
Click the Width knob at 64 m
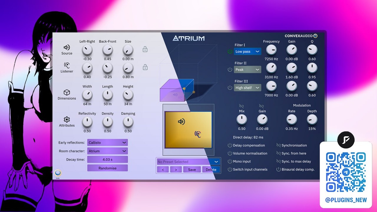click(x=87, y=95)
